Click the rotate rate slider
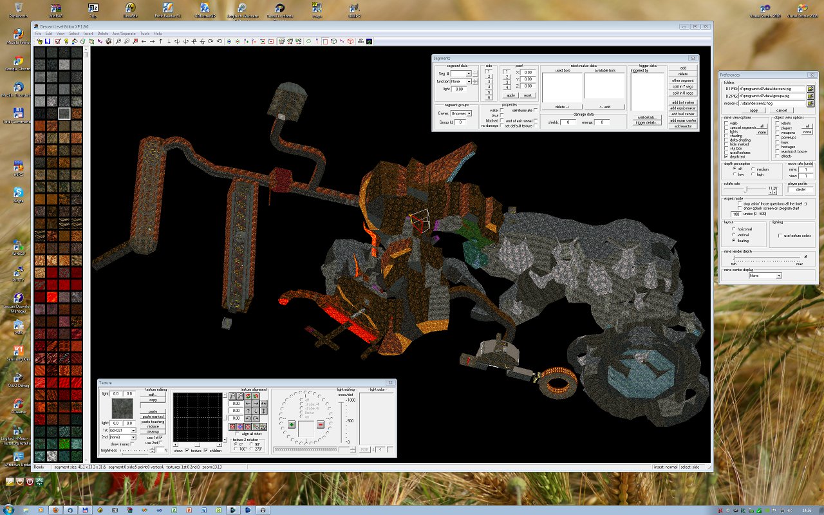 tap(745, 190)
